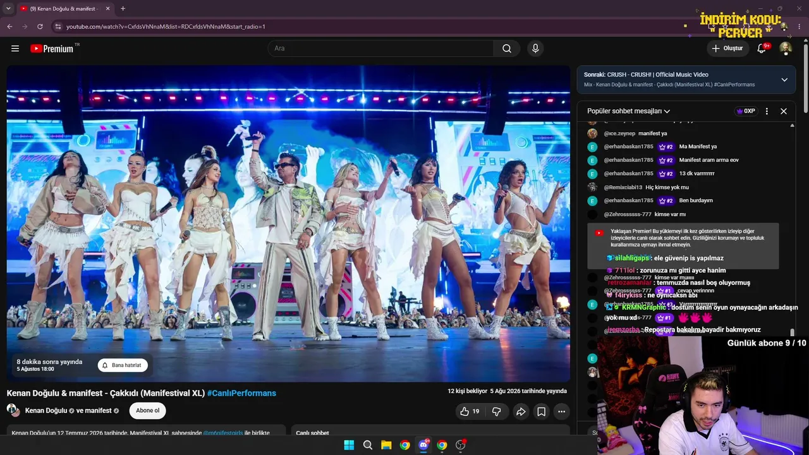View site information in address bar
The image size is (809, 455).
[58, 27]
